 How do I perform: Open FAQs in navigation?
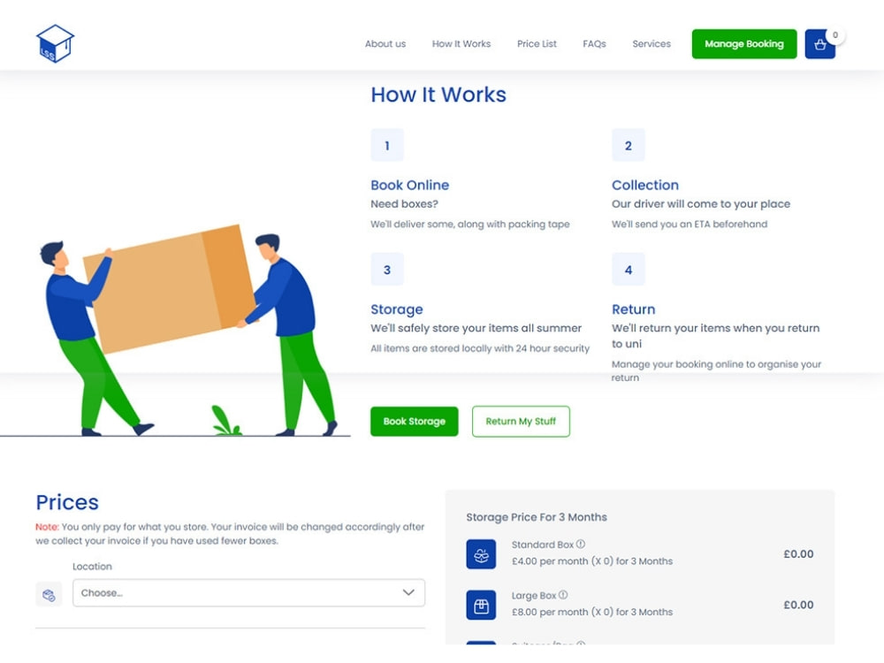click(594, 43)
